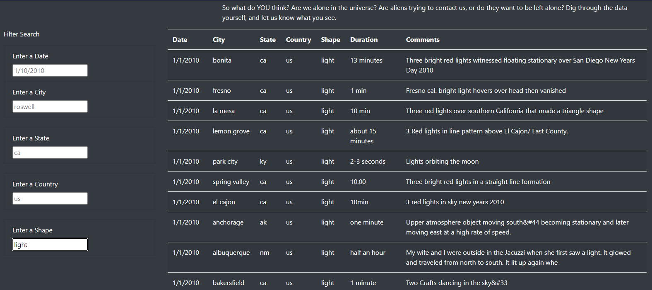Select the Shape filter containing light
The width and height of the screenshot is (652, 290).
click(x=50, y=244)
